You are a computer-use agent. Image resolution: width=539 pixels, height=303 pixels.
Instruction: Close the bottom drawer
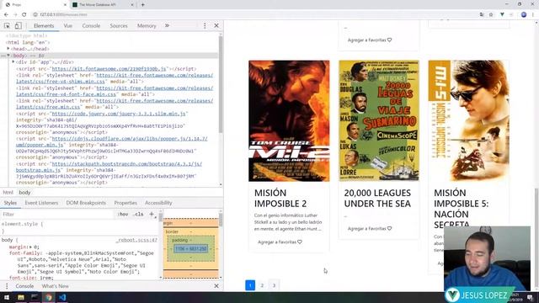pyautogui.click(x=216, y=286)
